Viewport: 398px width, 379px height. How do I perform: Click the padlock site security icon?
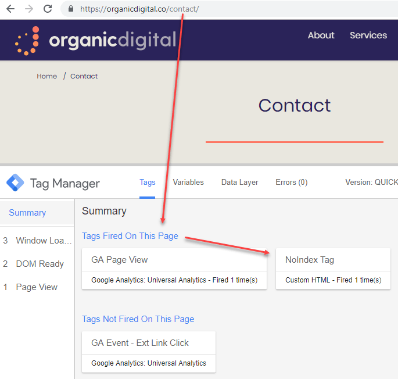point(71,9)
